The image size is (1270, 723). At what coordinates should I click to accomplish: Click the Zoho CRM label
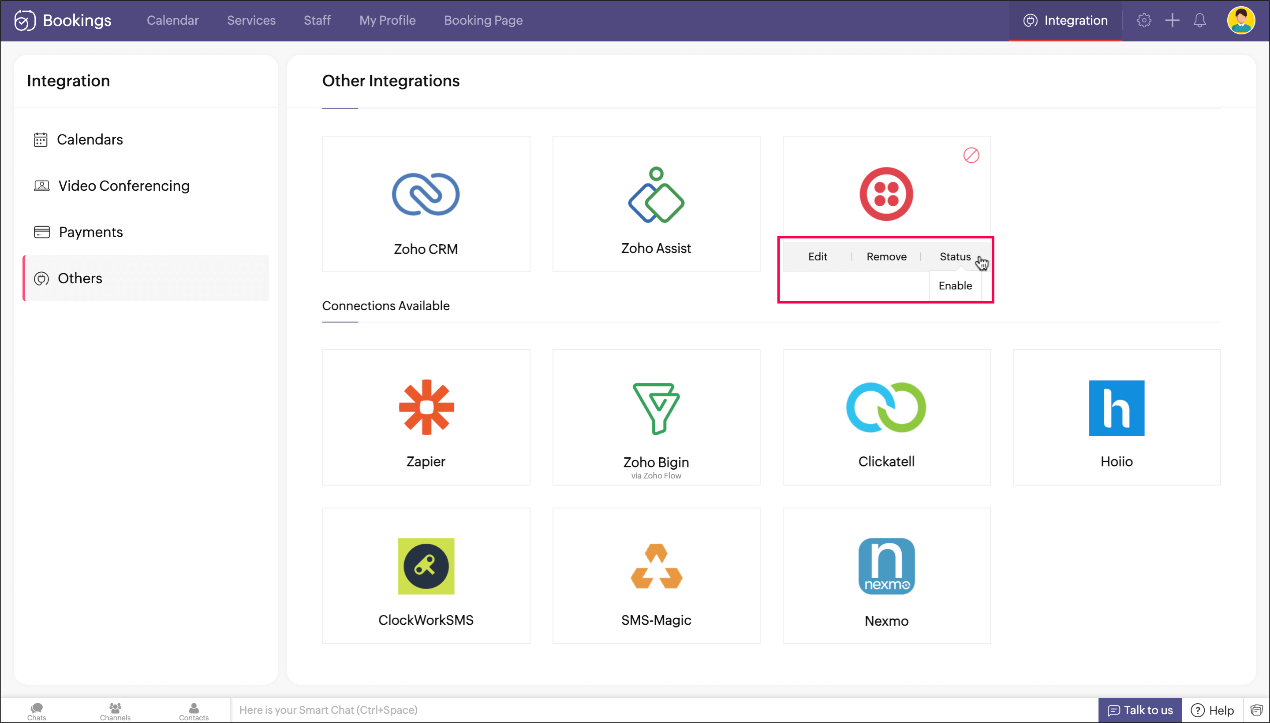tap(426, 249)
